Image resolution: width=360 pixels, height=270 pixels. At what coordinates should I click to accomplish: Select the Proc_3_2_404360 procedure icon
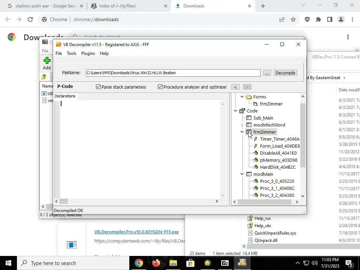[x=256, y=195]
